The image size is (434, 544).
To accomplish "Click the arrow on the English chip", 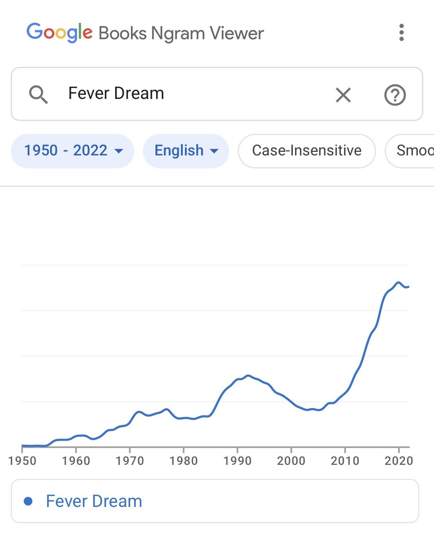I will point(214,151).
